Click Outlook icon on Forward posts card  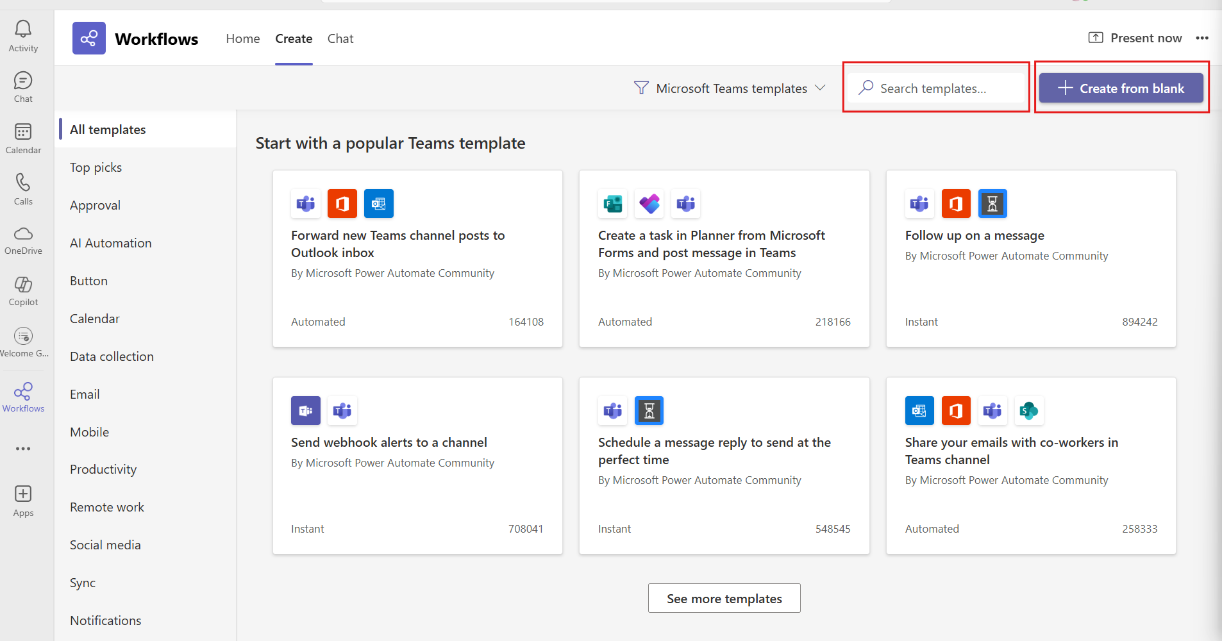(379, 204)
